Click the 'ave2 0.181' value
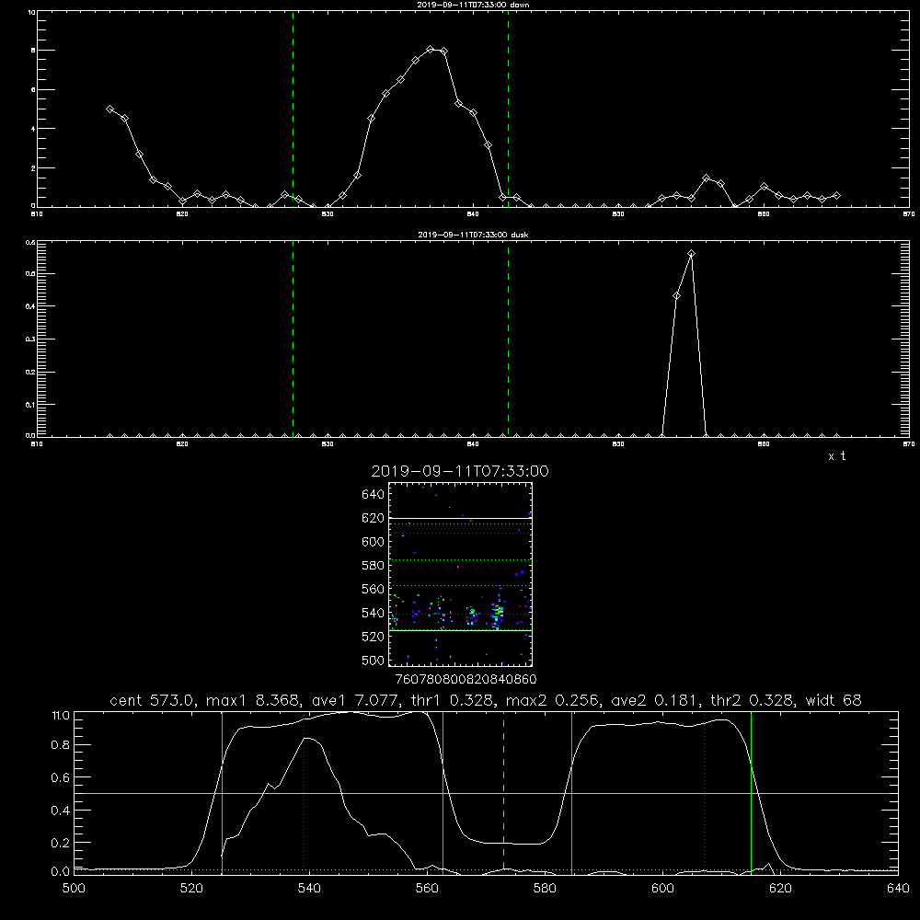 652,700
